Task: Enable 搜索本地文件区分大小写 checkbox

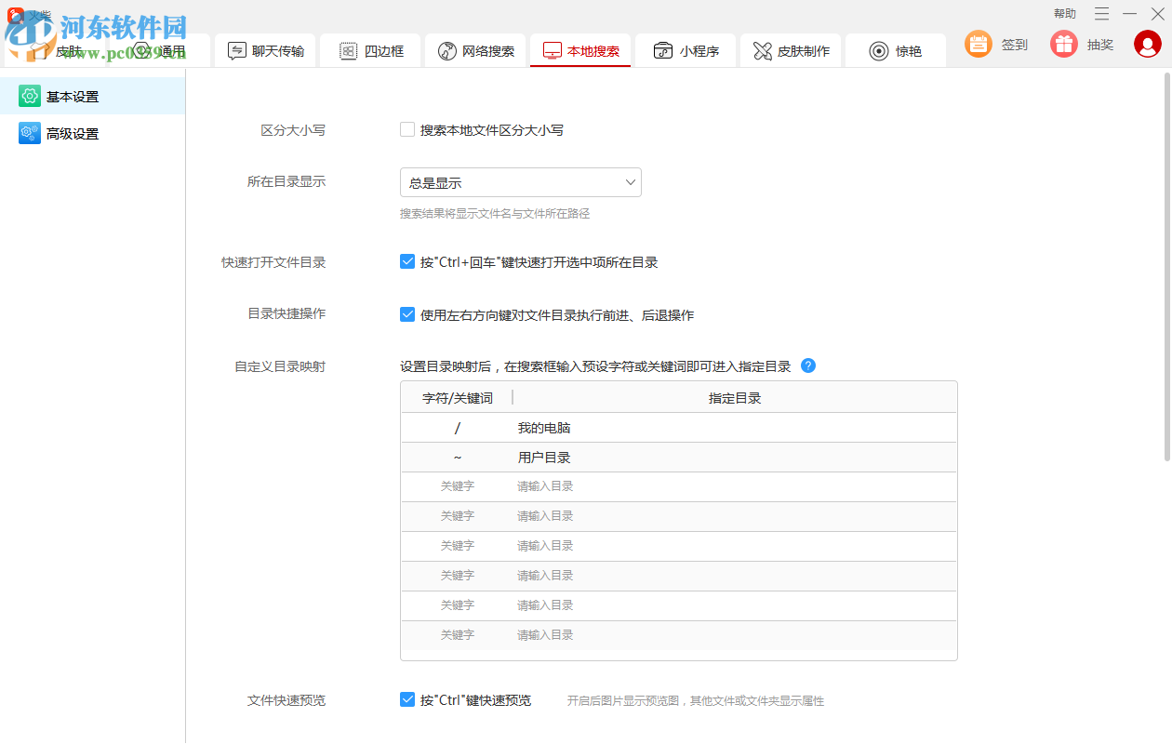Action: (407, 130)
